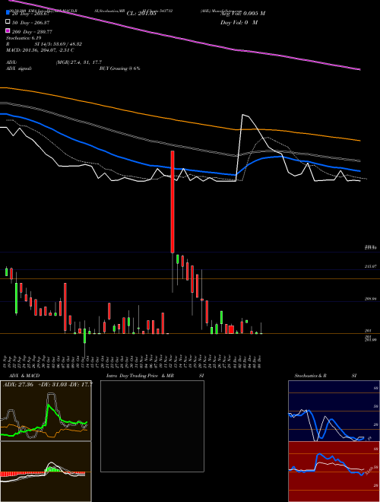Click the 'Stochastics & R' panel title
This screenshot has width=380, height=502.
pyautogui.click(x=310, y=376)
